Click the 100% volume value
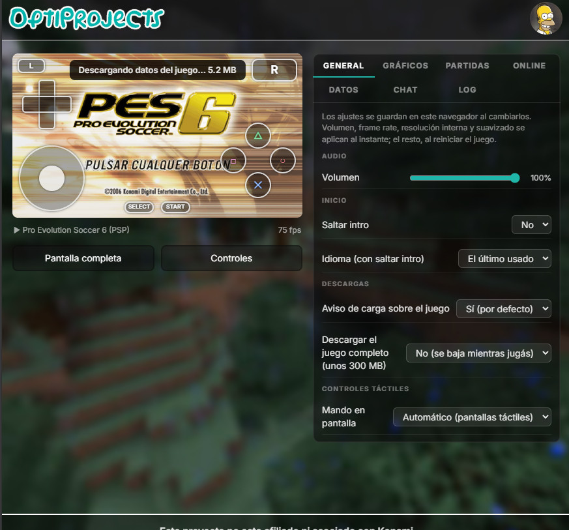The height and width of the screenshot is (530, 569). click(540, 178)
